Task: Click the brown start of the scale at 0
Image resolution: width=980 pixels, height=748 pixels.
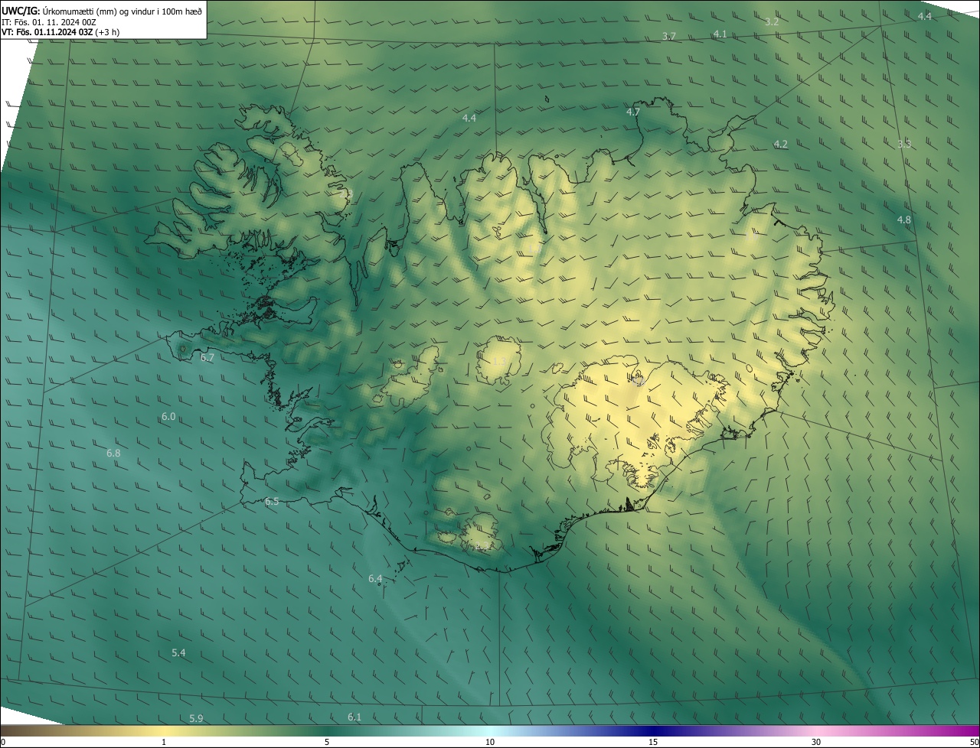Action: (x=3, y=742)
